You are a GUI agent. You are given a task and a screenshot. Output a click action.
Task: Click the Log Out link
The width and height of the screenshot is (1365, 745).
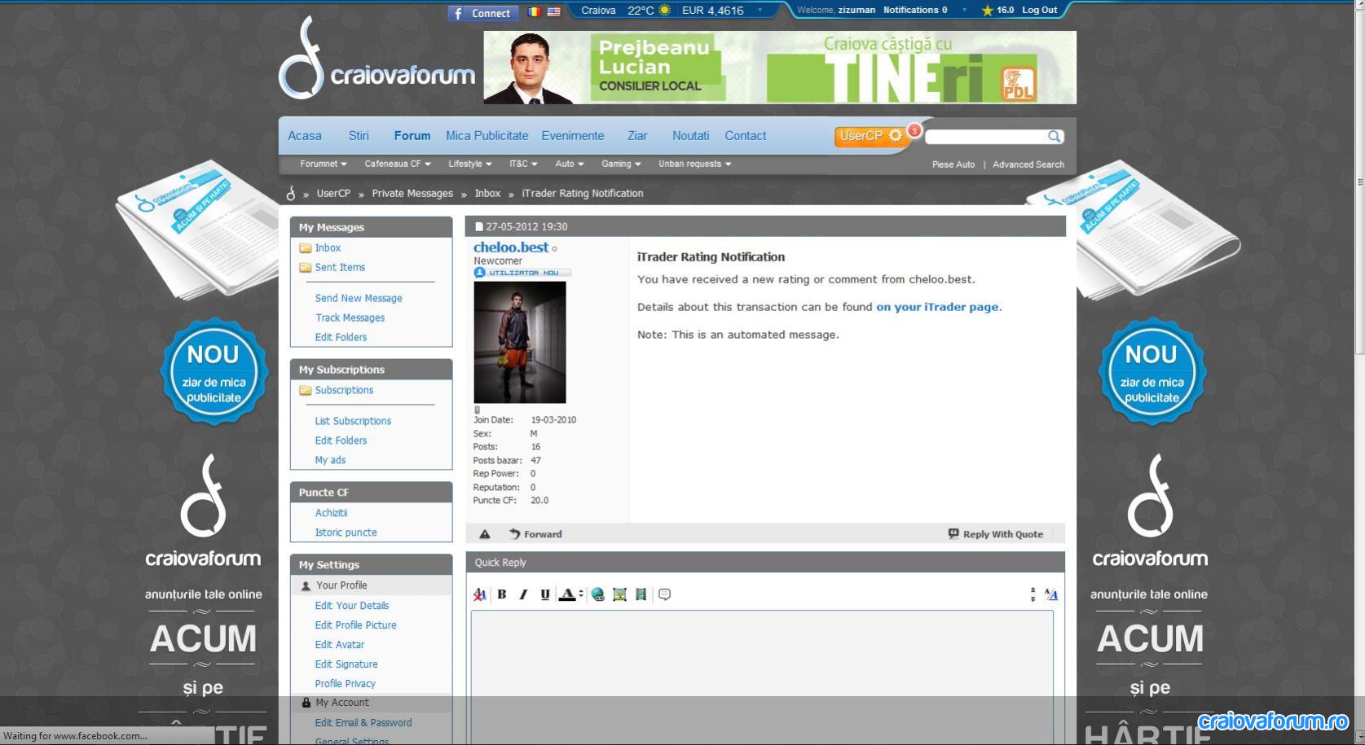point(1039,10)
